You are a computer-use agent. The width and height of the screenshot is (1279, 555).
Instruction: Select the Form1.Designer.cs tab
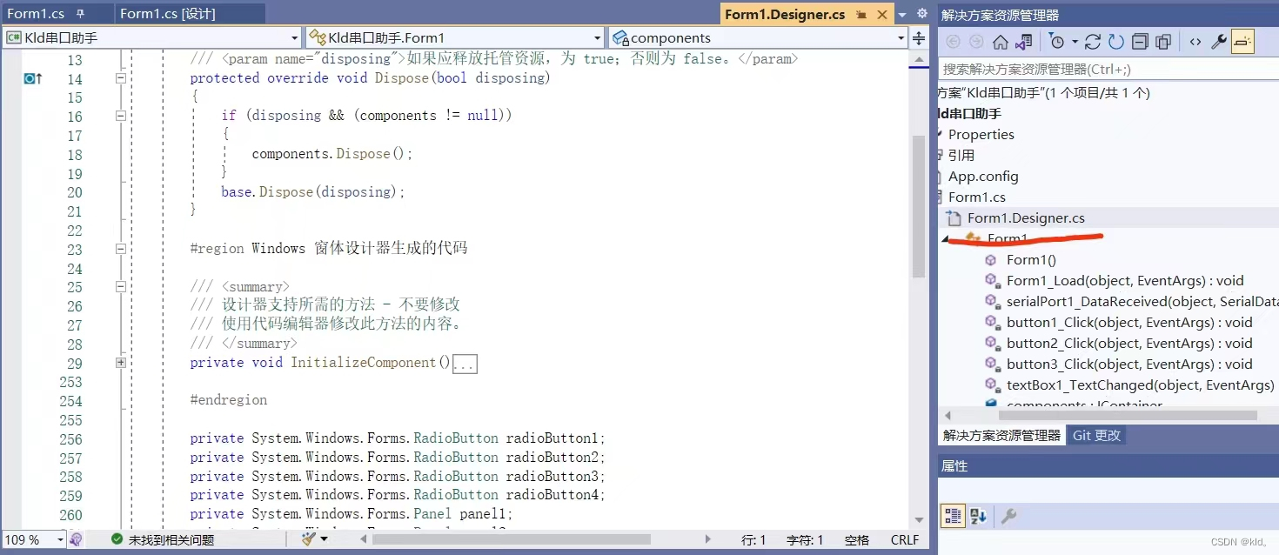(785, 14)
